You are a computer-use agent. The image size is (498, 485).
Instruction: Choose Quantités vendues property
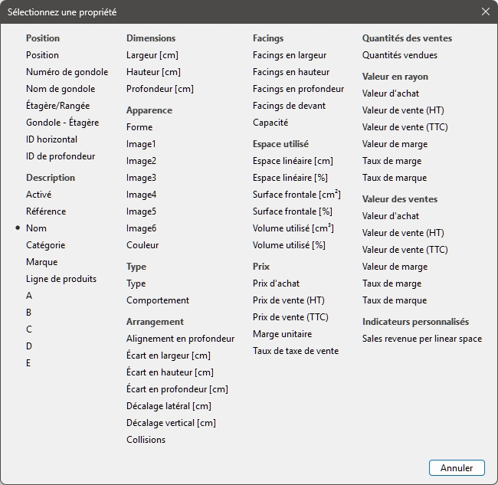point(400,55)
